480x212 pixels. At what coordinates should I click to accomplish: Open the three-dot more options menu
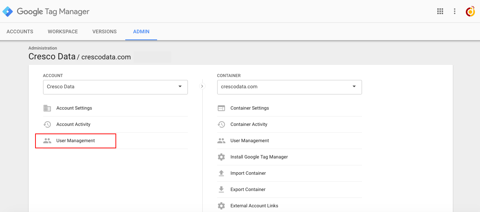(455, 11)
